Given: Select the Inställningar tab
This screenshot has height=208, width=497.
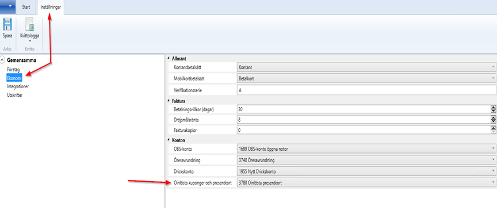Looking at the screenshot, I should 51,7.
